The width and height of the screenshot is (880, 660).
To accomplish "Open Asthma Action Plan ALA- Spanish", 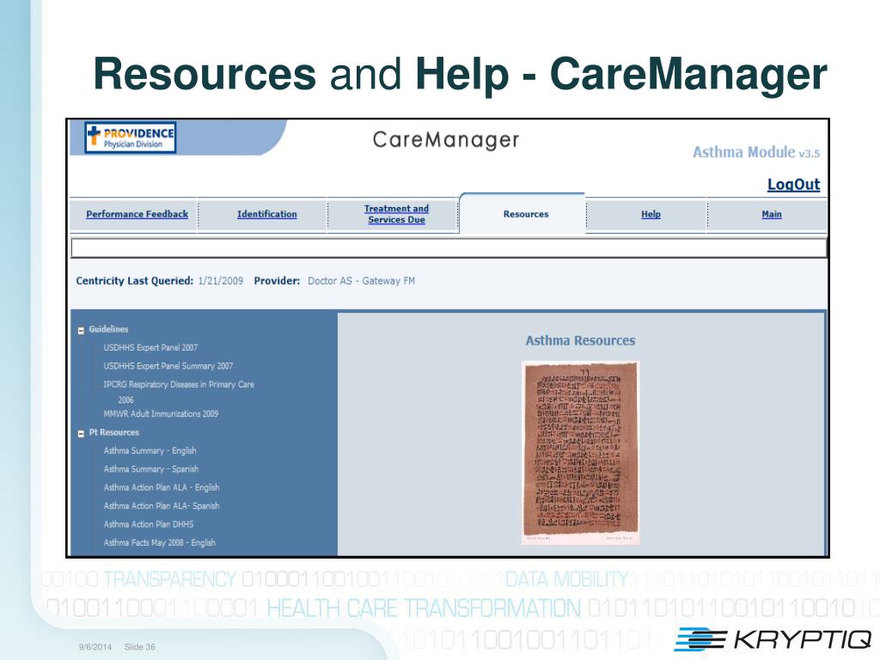I will (x=161, y=505).
